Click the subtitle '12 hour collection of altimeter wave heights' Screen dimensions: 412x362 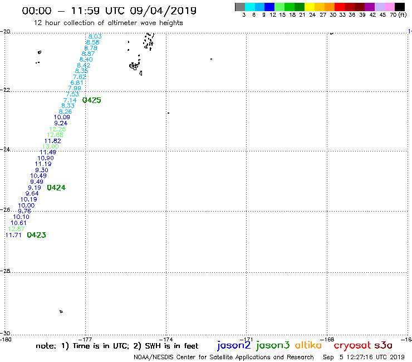pos(108,23)
